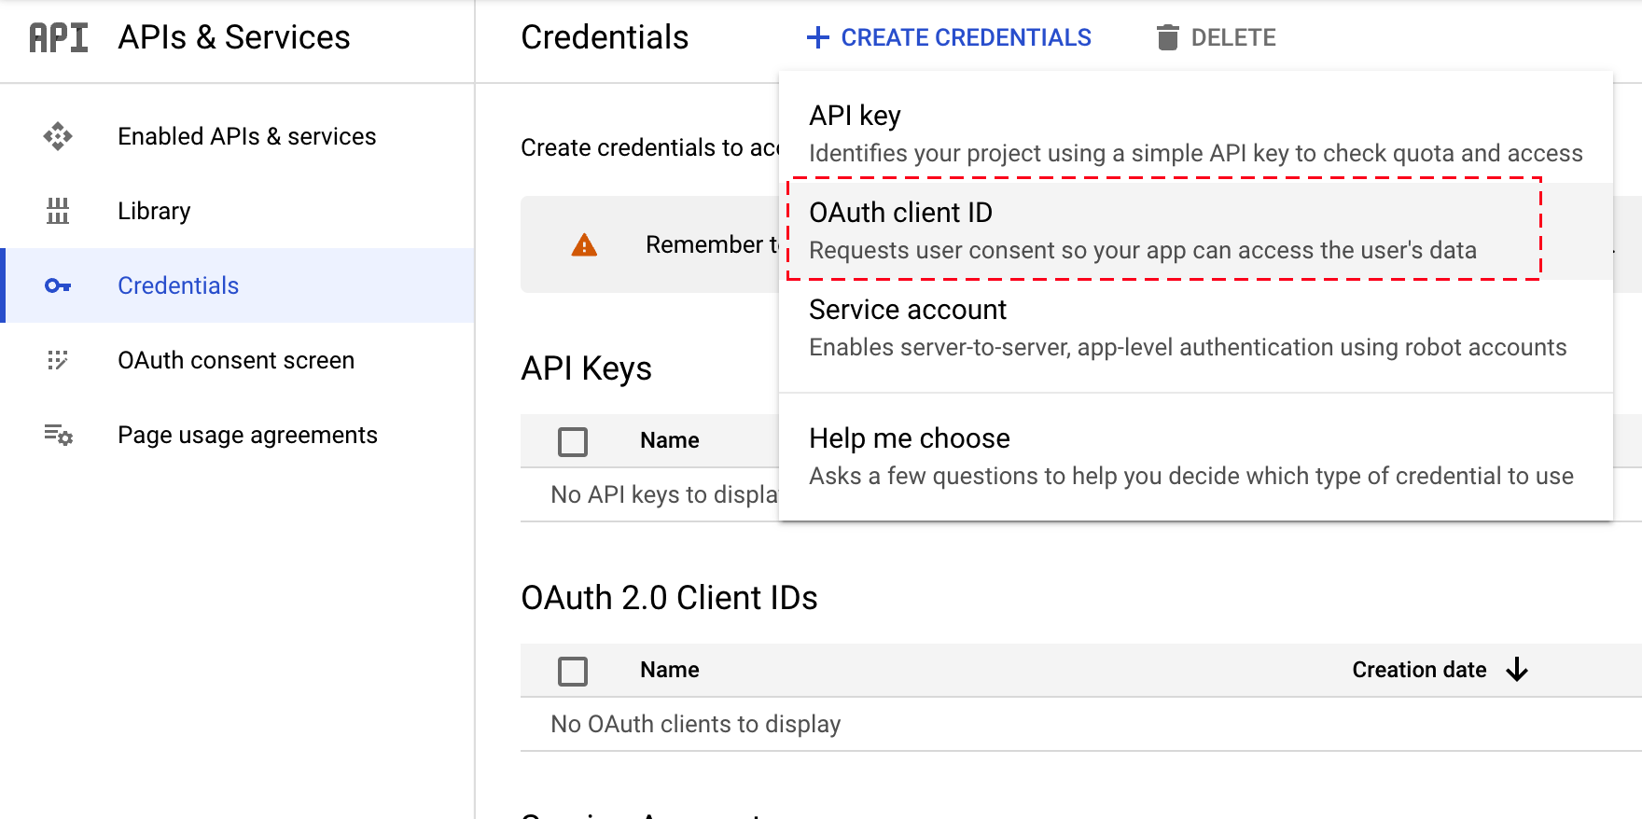Click the Page usage agreements settings icon
This screenshot has width=1642, height=819.
pyautogui.click(x=58, y=435)
